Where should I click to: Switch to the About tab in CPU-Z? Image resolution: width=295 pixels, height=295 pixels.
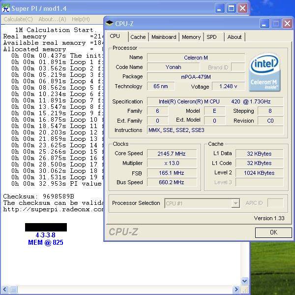click(235, 37)
